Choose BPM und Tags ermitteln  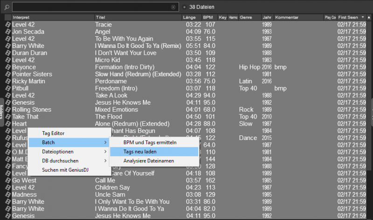(150, 142)
